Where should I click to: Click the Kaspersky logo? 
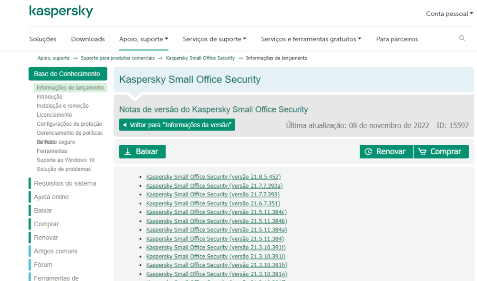pos(61,11)
